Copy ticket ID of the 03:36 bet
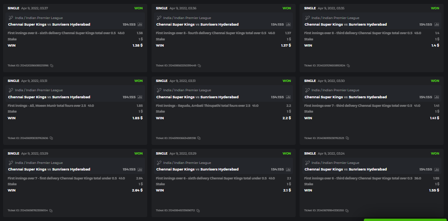 [x=199, y=66]
